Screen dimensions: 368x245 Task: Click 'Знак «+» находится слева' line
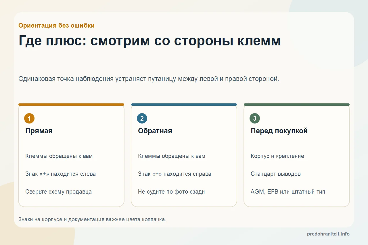tap(60, 174)
